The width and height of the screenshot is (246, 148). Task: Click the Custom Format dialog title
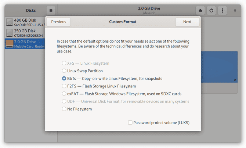coord(123,22)
